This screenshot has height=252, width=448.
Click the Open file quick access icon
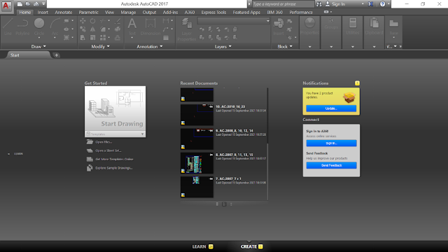click(28, 4)
